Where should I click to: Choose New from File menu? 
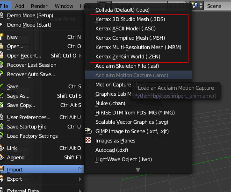tap(42, 37)
